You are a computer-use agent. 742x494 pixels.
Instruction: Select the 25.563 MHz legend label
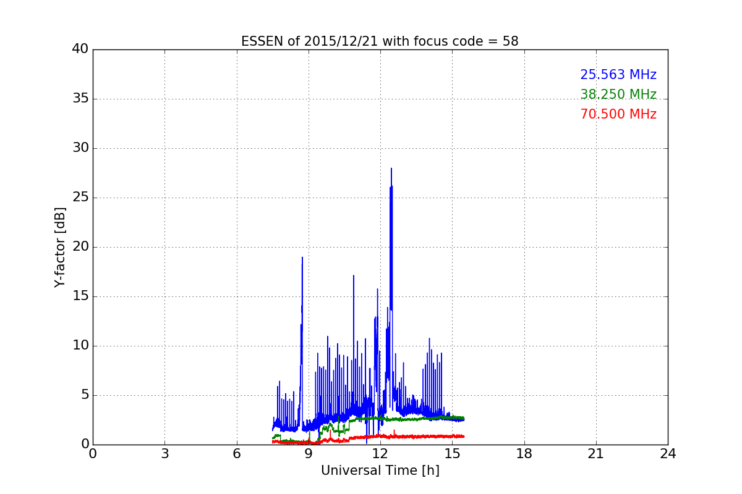coord(618,75)
